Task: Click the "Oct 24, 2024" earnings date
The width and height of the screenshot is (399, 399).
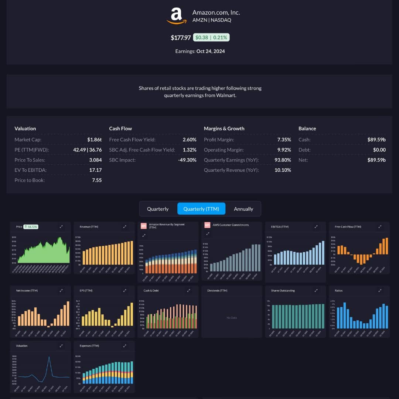Action: tap(211, 51)
